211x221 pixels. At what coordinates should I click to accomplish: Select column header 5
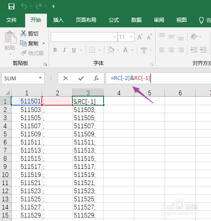pyautogui.click(x=150, y=93)
